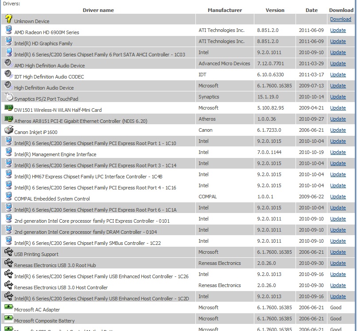Viewport: 358px width, 331px height.
Task: Click the SATA AHCI Controller 1C03 icon
Action: click(x=9, y=52)
